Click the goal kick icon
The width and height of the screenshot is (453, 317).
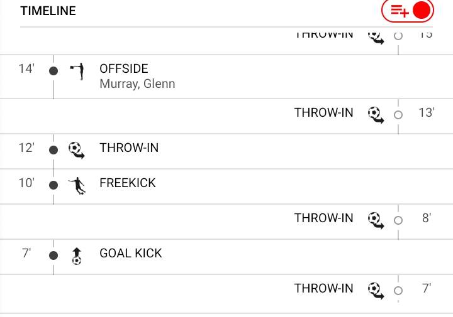(x=77, y=255)
